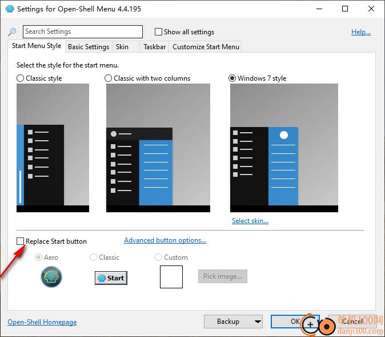The height and width of the screenshot is (337, 385).
Task: Click the Backup button label
Action: (x=228, y=322)
